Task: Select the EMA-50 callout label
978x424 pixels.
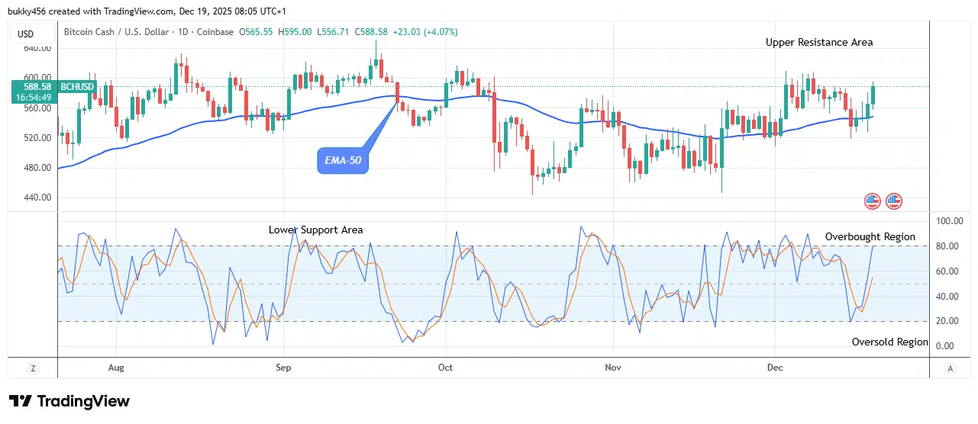Action: coord(342,161)
